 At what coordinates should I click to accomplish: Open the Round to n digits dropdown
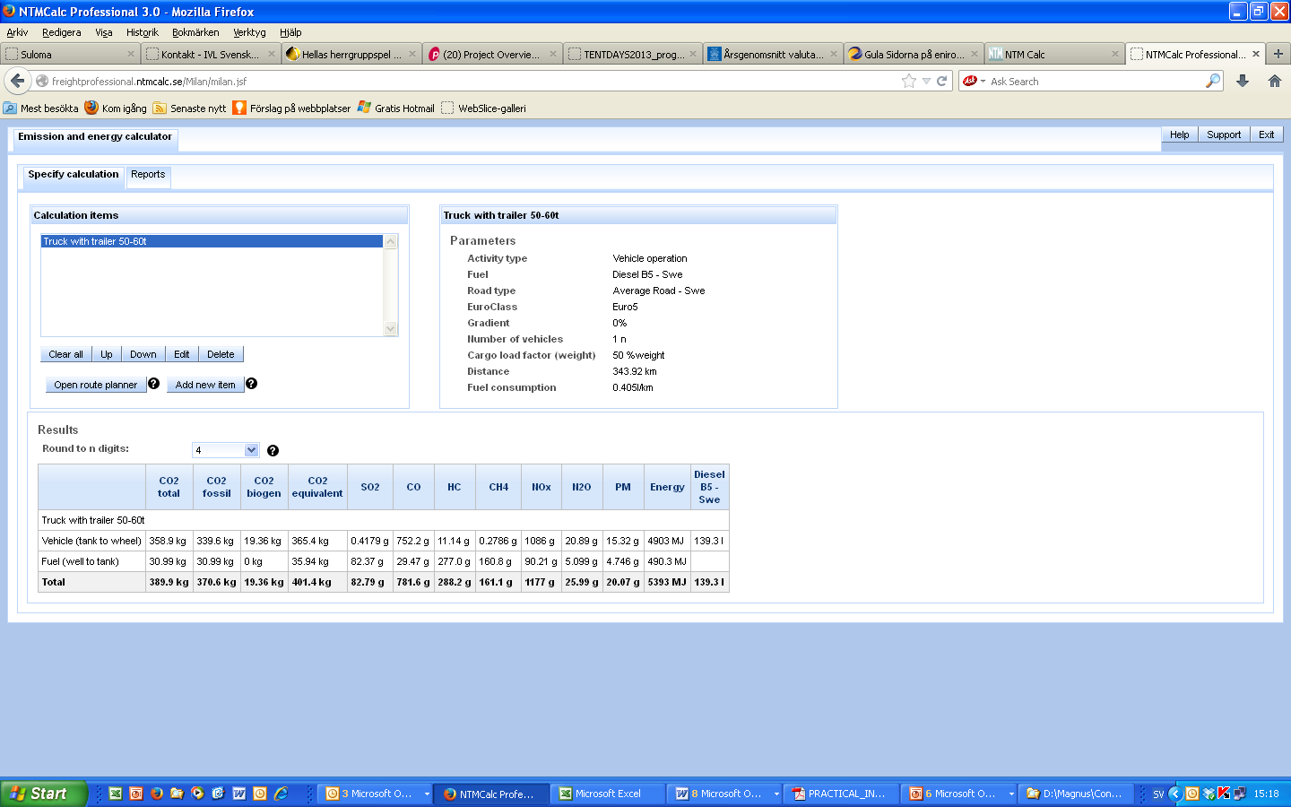click(252, 450)
